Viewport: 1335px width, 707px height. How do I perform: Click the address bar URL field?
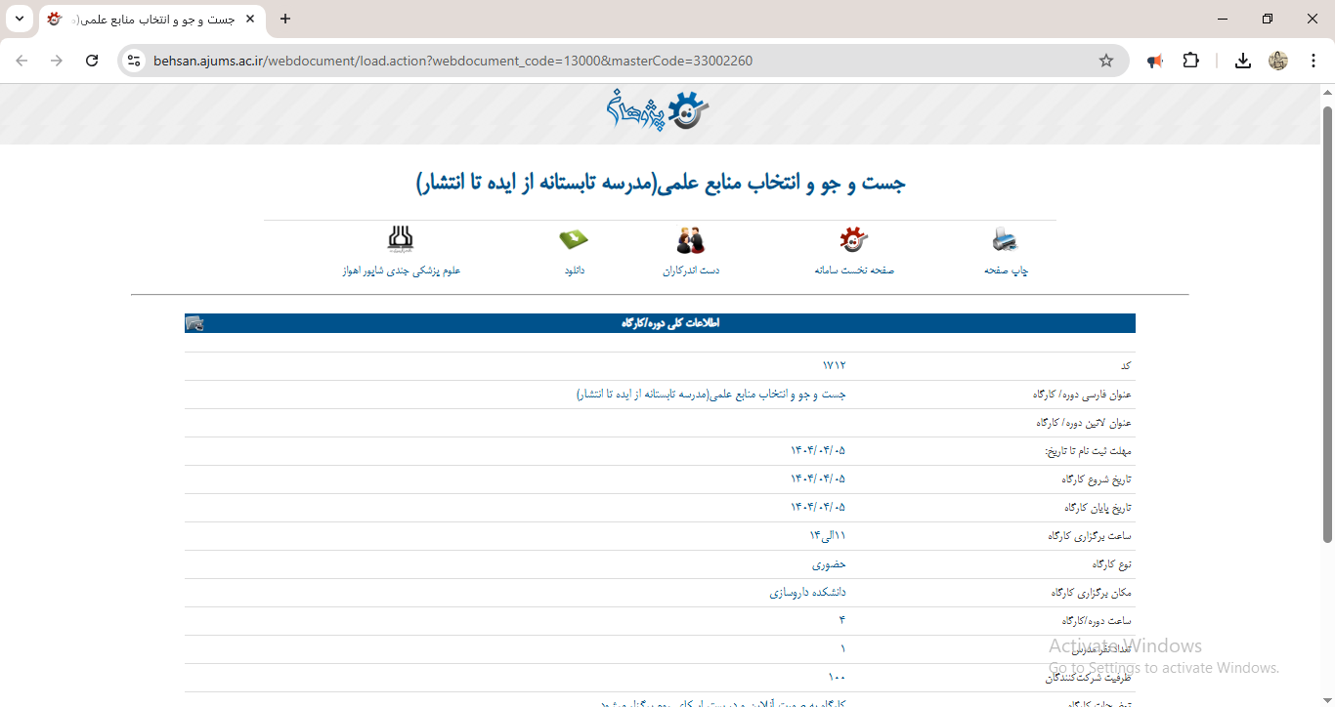click(x=586, y=61)
